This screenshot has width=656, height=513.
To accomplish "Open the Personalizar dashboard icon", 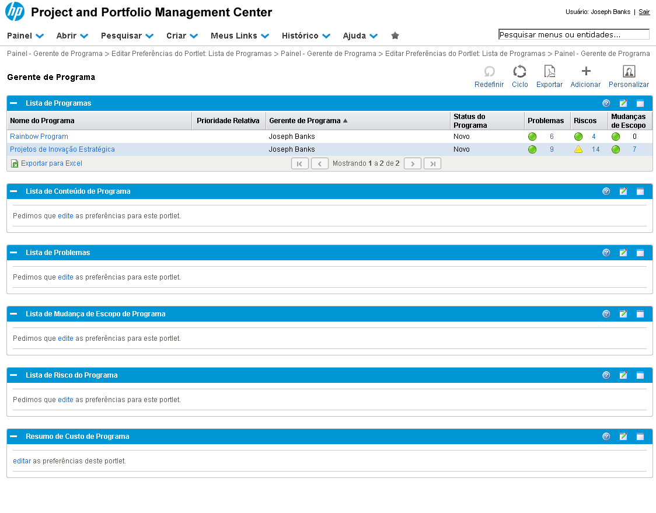I will coord(629,71).
